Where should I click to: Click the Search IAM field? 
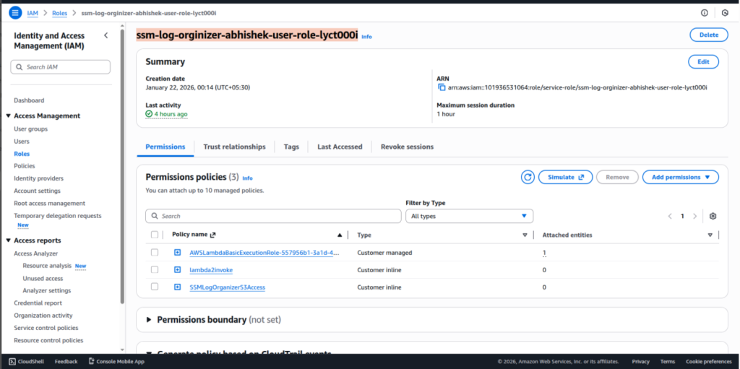coord(61,67)
